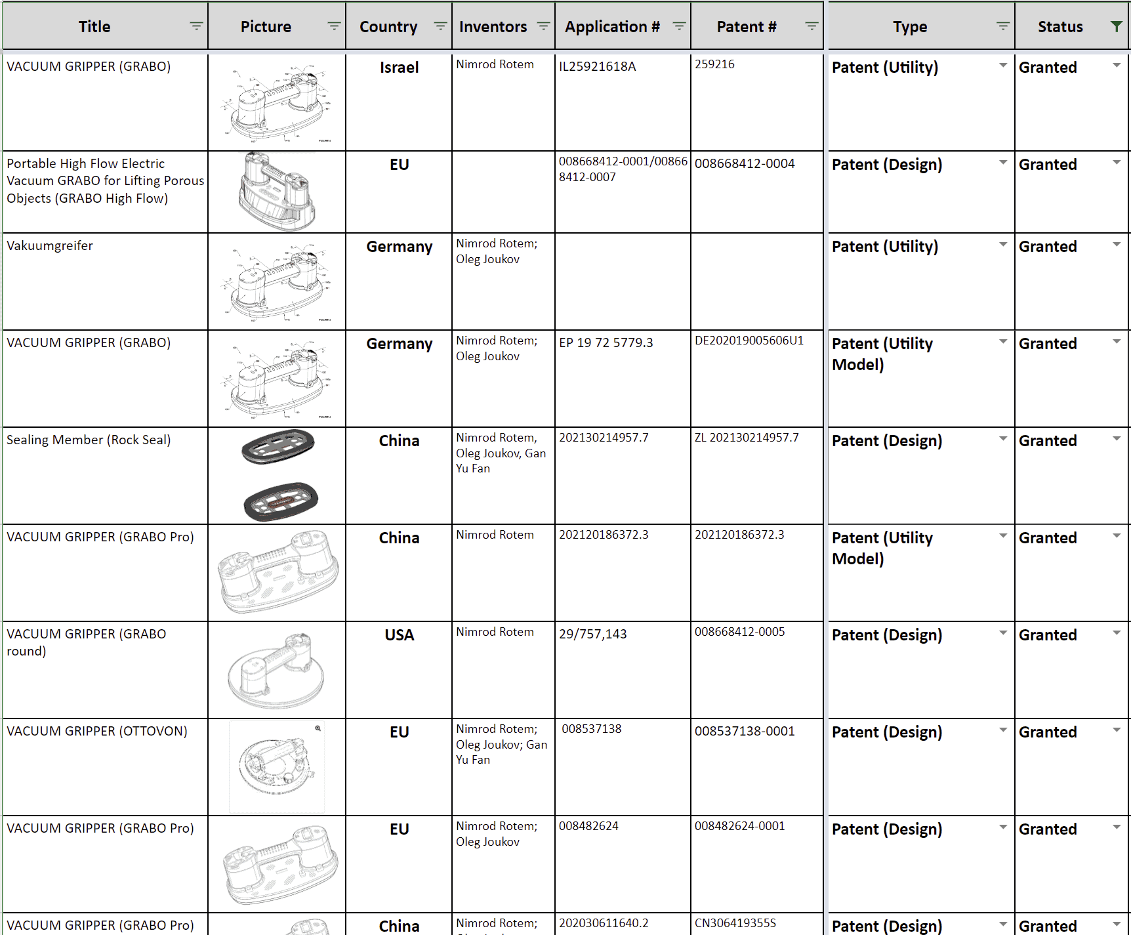Select 'USA' country cell

pyautogui.click(x=399, y=670)
